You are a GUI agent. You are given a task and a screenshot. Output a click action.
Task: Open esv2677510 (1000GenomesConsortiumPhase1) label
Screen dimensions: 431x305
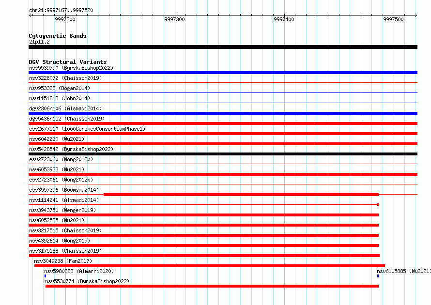click(x=87, y=129)
